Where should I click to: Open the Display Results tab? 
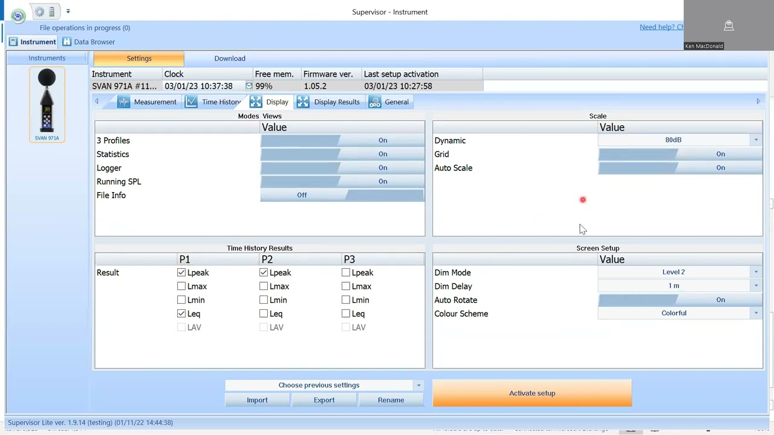[x=329, y=101]
